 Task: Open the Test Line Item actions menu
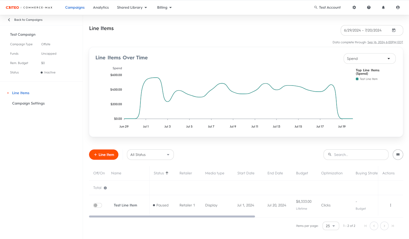pos(390,205)
